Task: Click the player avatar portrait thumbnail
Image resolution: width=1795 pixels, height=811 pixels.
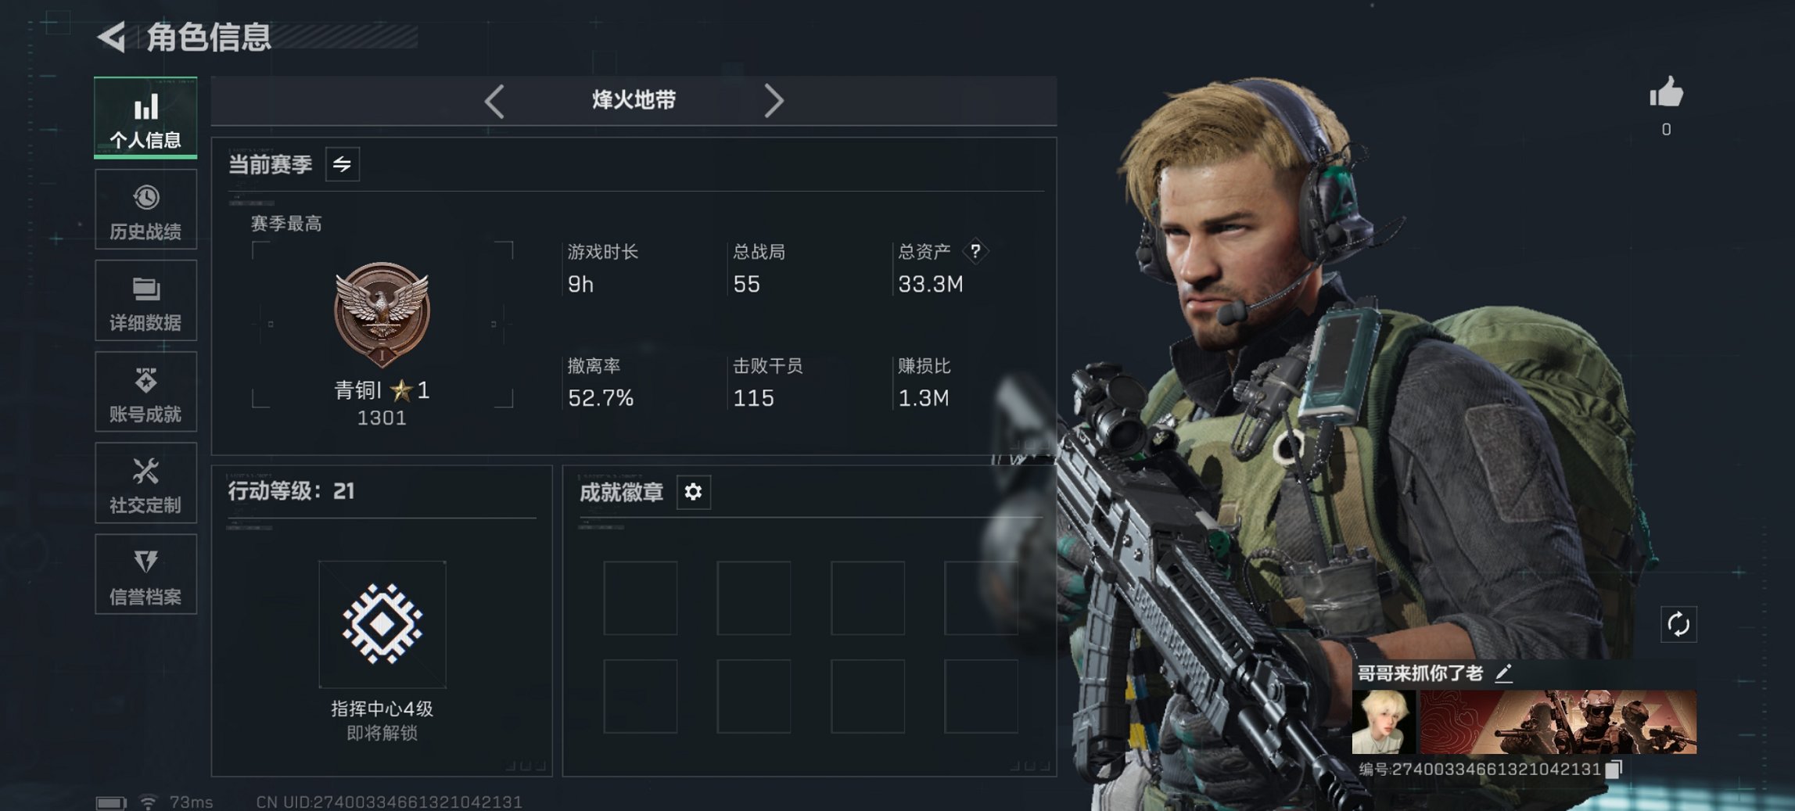Action: click(x=1383, y=721)
